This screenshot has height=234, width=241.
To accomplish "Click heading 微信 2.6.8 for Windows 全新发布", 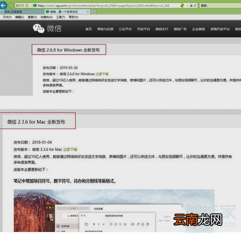I will (x=68, y=50).
